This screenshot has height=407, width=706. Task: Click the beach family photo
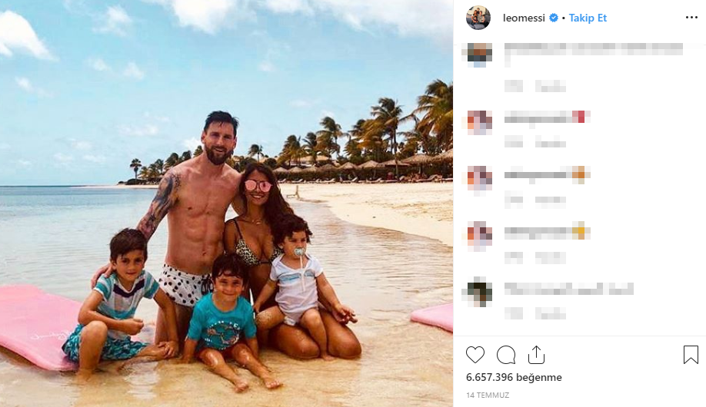(226, 203)
